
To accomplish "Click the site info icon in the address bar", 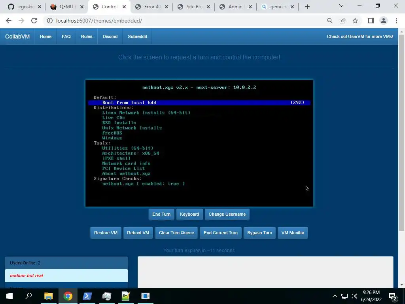I will click(49, 21).
